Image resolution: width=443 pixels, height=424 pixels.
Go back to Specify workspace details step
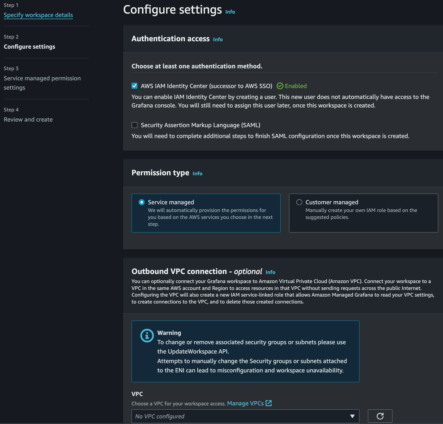(38, 15)
